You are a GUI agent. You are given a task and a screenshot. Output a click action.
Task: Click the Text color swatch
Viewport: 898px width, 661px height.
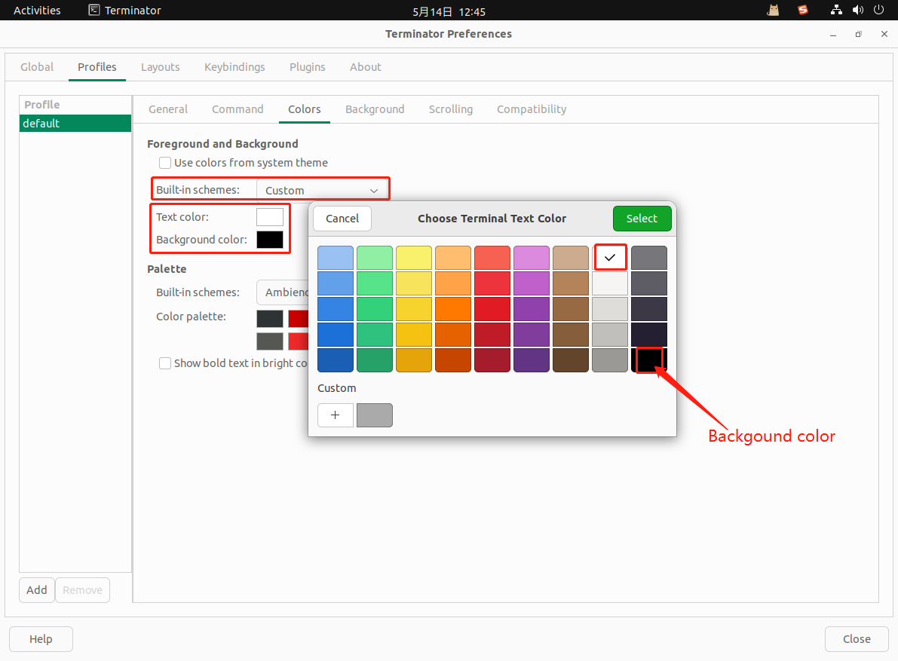[270, 217]
